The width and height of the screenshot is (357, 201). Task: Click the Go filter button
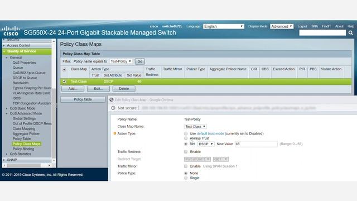pos(140,61)
